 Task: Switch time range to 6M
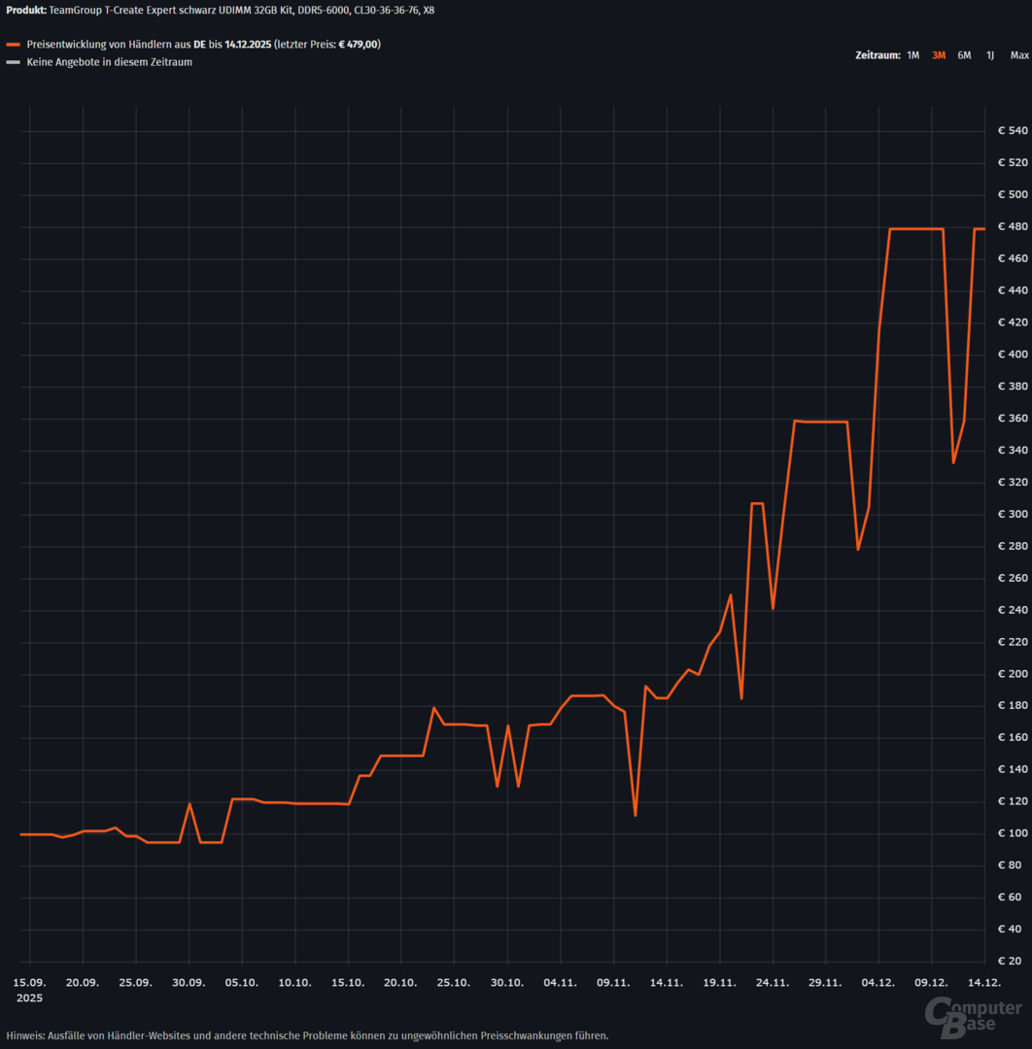click(964, 55)
